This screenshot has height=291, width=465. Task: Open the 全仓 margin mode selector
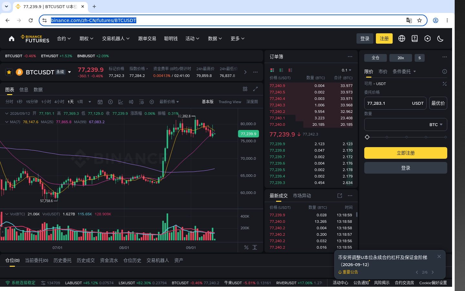(x=376, y=58)
